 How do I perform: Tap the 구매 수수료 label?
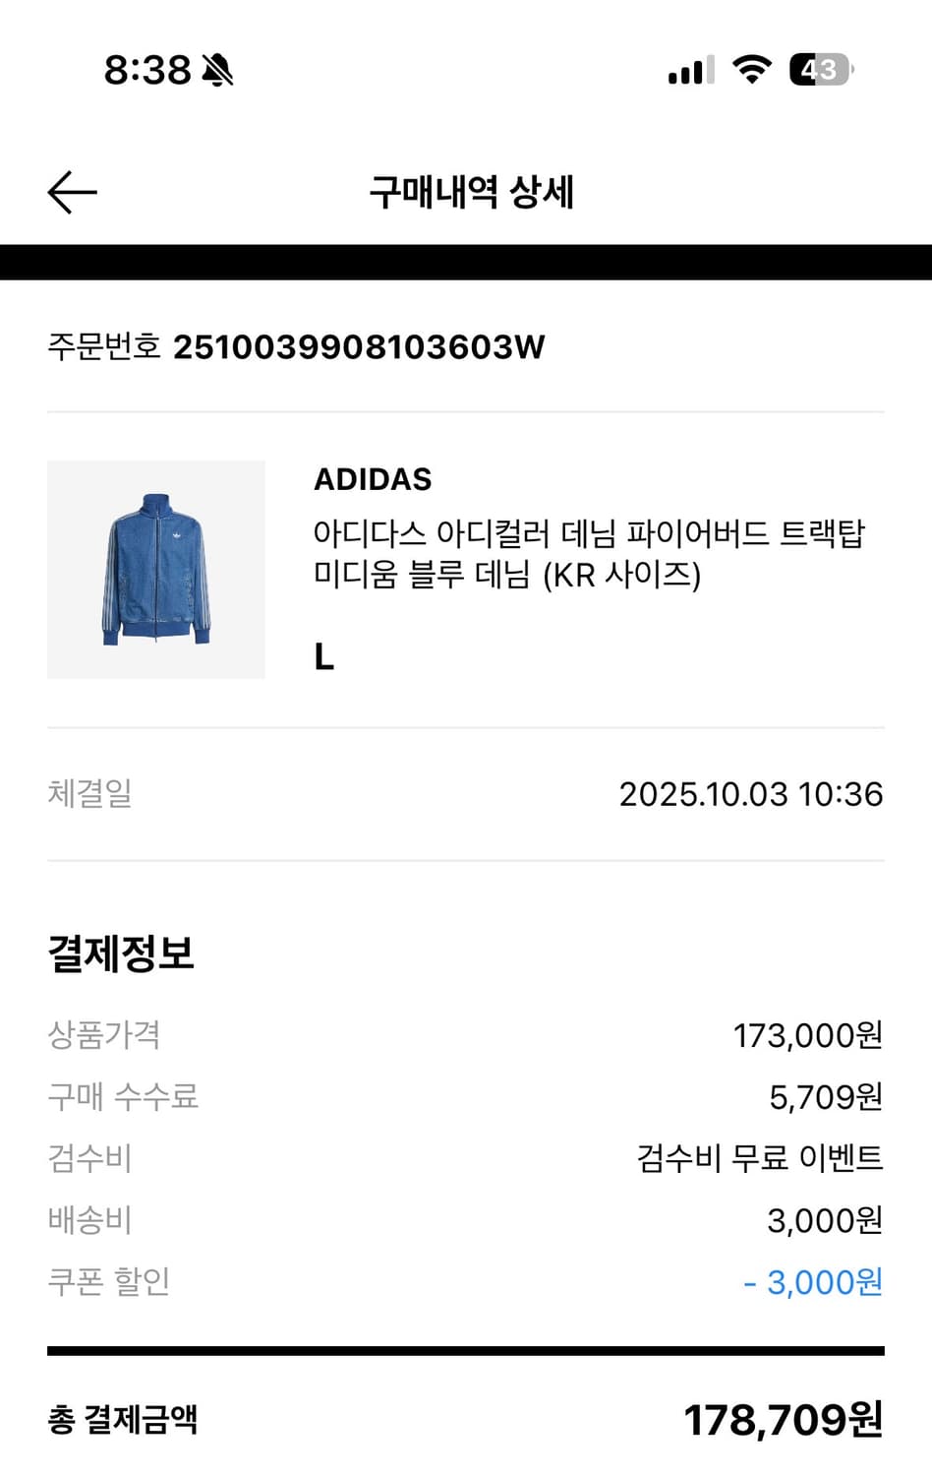pyautogui.click(x=123, y=1096)
